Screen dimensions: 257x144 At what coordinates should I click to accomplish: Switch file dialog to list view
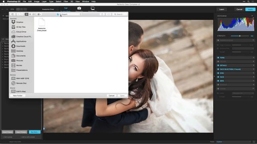30,14
